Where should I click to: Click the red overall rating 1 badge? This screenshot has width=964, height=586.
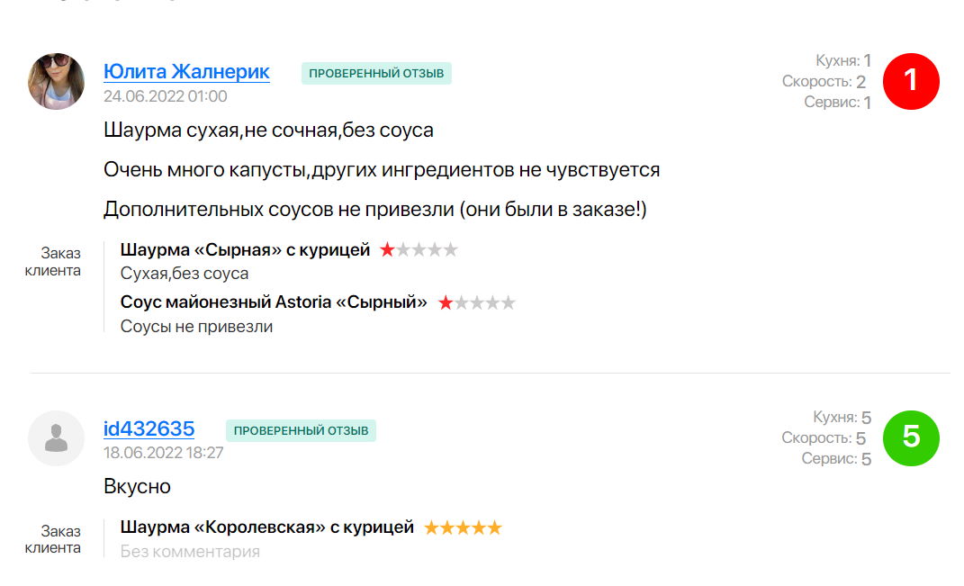point(911,81)
